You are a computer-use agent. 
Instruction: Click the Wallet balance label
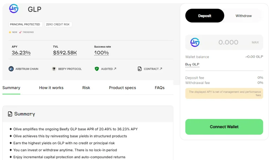[x=197, y=57]
